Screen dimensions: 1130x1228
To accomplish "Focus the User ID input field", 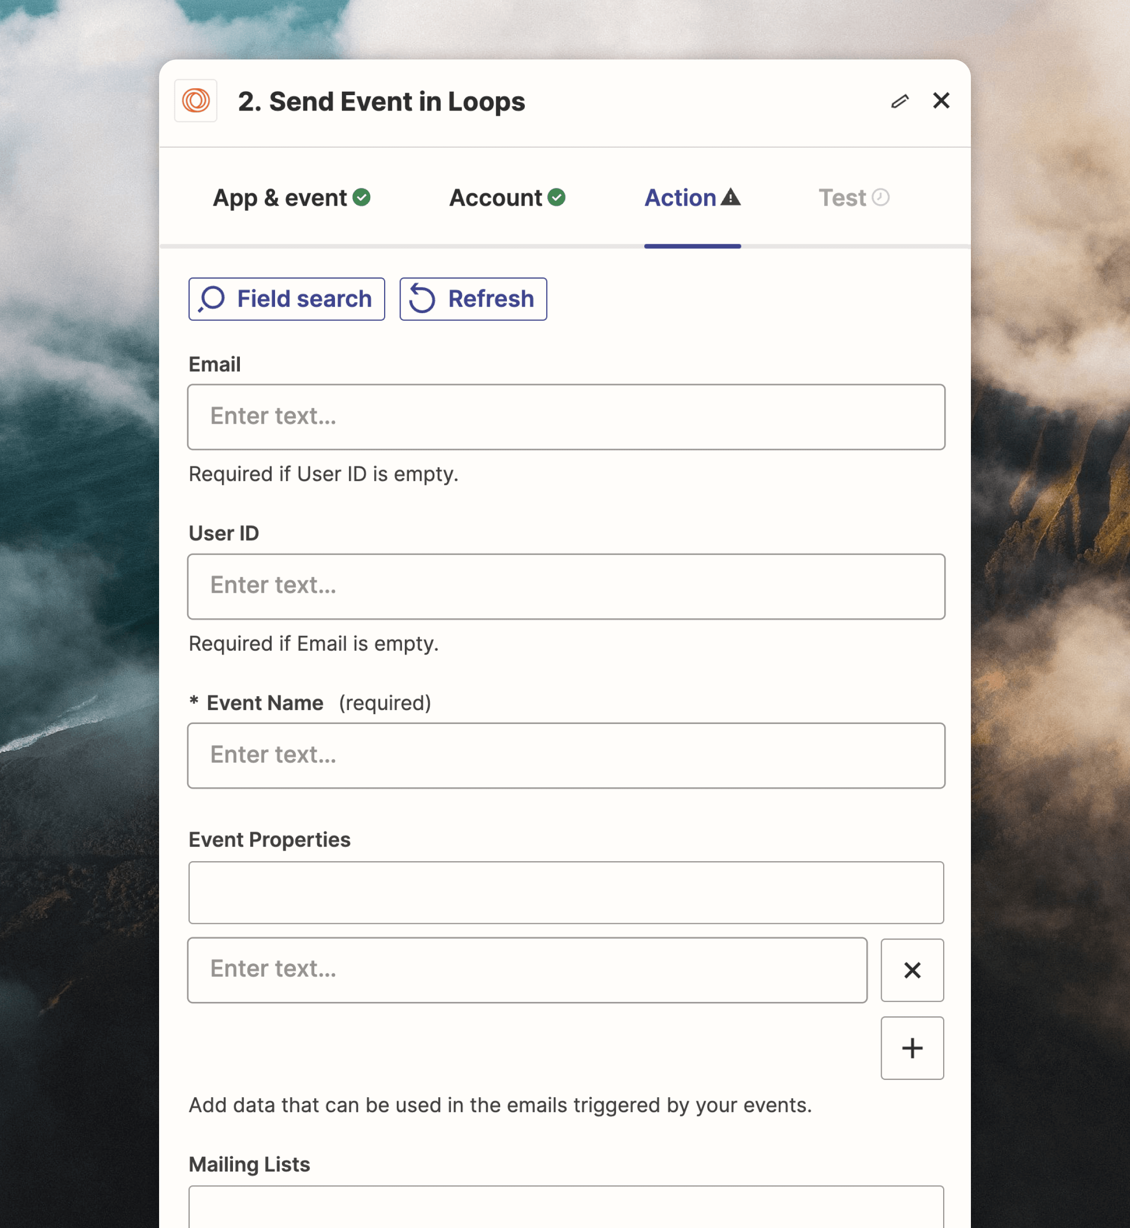I will click(x=565, y=586).
